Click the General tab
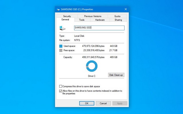Image resolution: width=183 pixels, height=114 pixels. pos(65,20)
